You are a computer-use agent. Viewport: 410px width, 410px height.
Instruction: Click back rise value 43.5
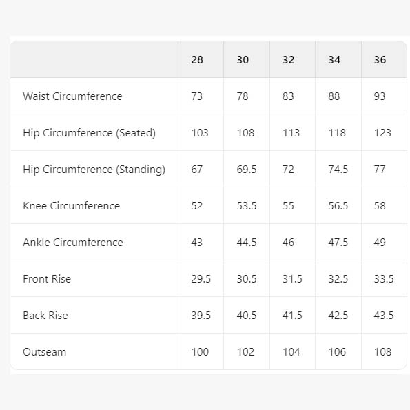click(384, 316)
